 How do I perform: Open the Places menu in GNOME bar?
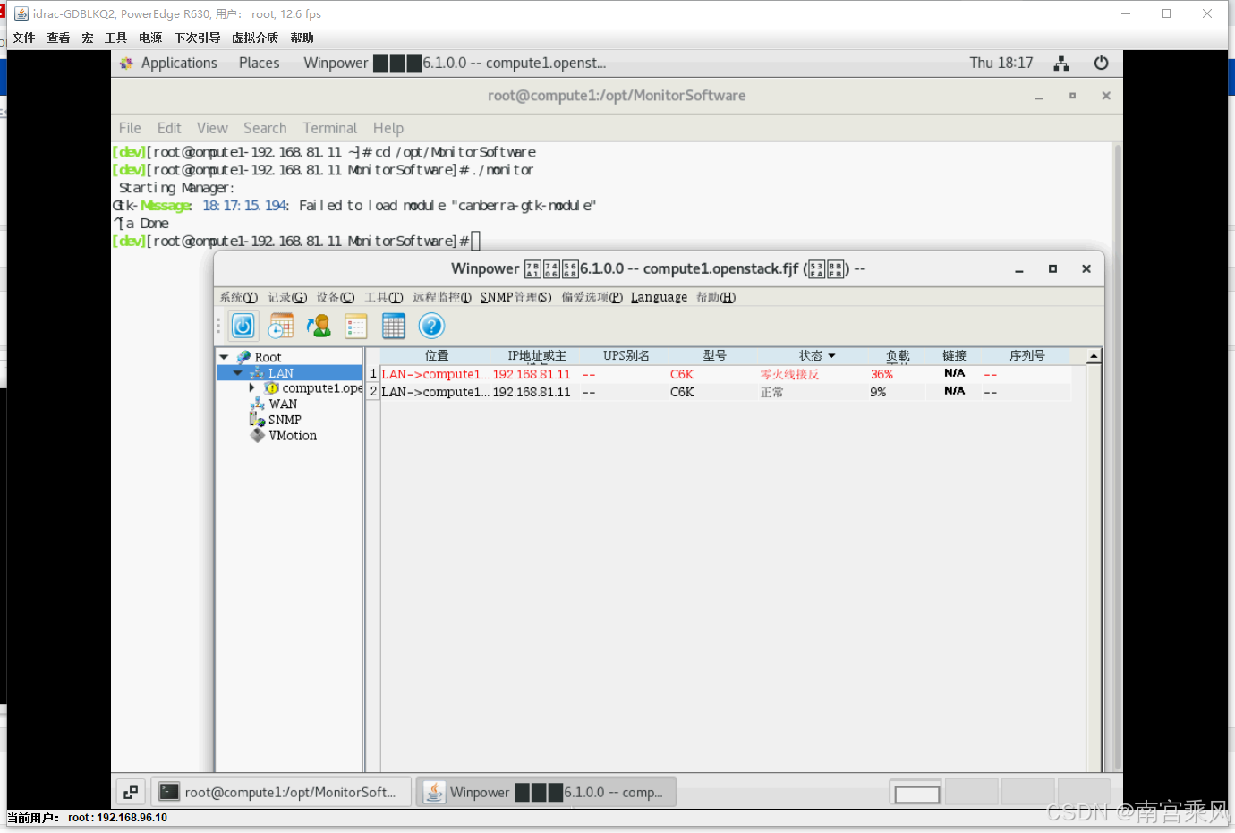tap(259, 63)
